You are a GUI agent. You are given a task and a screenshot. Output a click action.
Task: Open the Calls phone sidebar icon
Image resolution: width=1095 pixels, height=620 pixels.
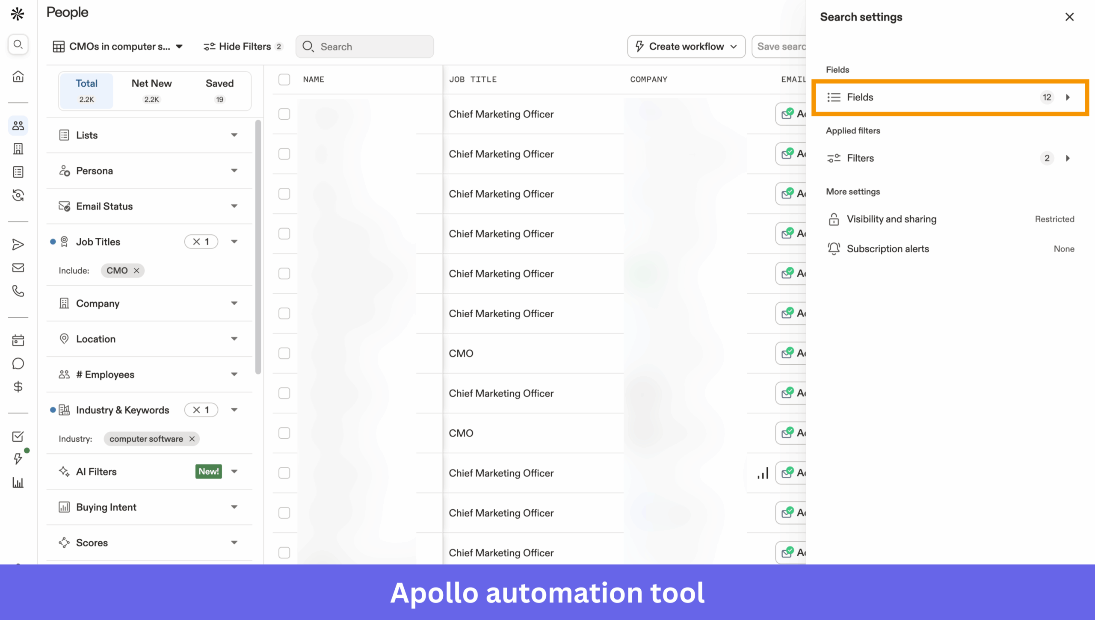point(18,291)
